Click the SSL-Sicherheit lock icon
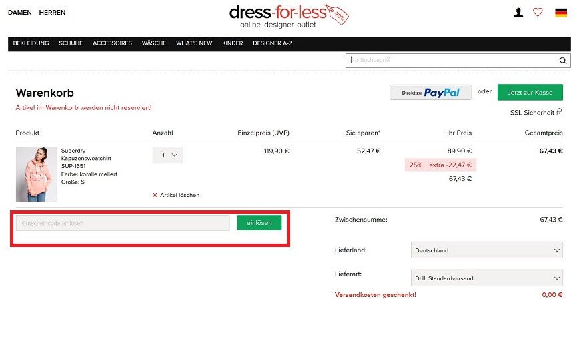 (559, 112)
